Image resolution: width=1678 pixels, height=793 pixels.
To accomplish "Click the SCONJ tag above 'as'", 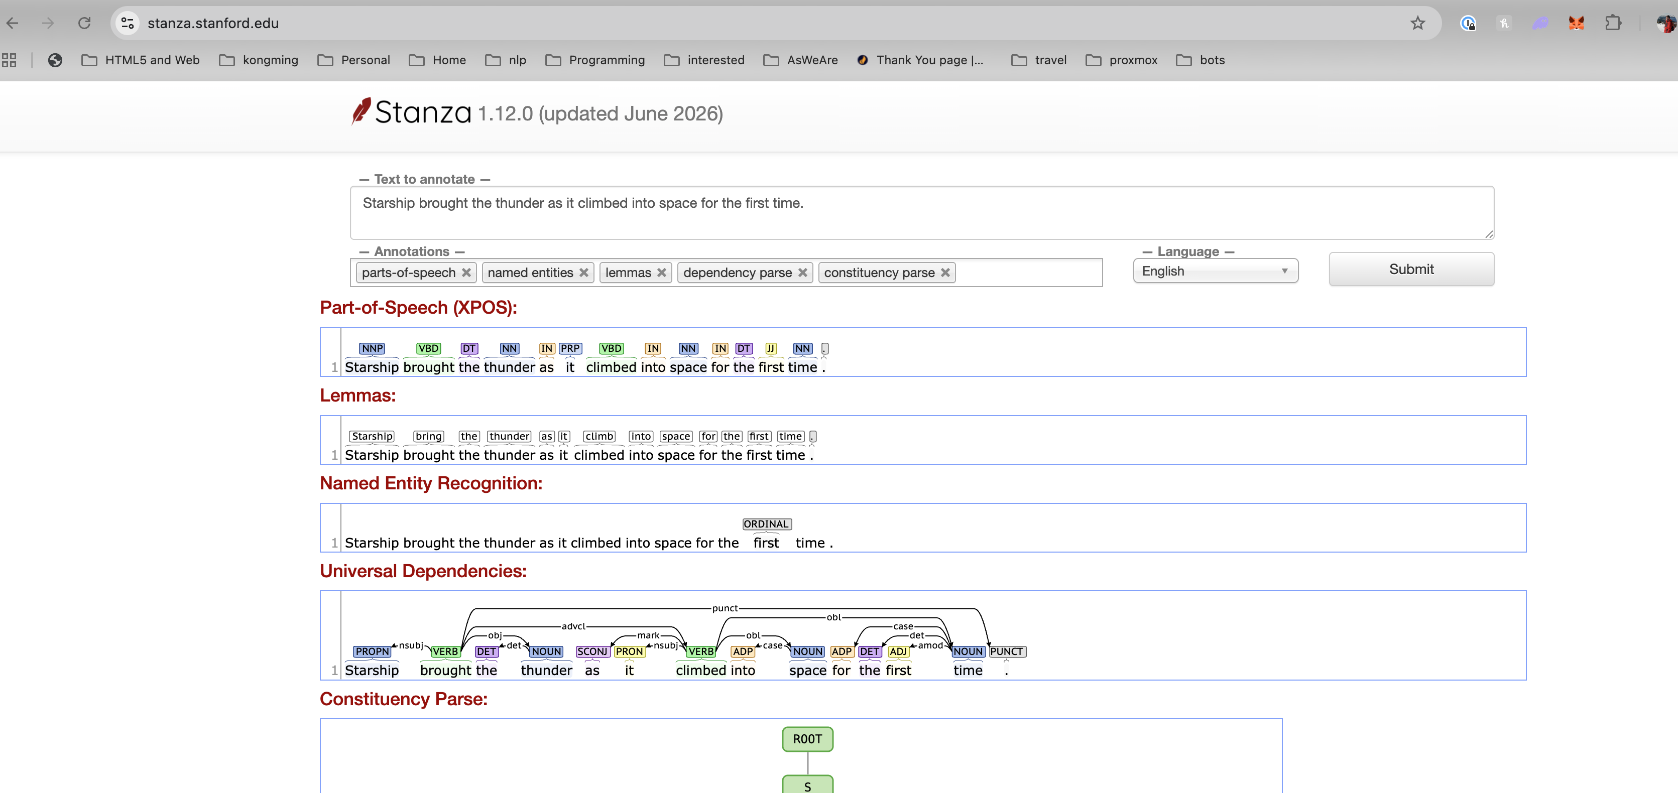I will 592,651.
